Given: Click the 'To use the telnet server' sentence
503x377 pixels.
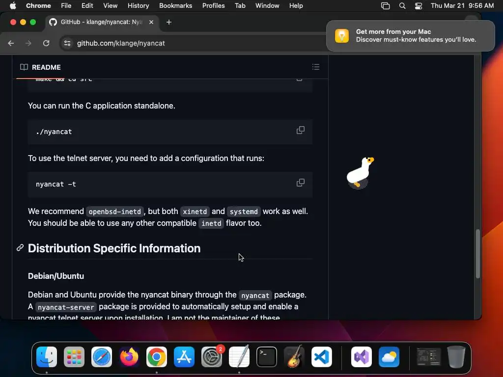Looking at the screenshot, I should click(x=146, y=159).
